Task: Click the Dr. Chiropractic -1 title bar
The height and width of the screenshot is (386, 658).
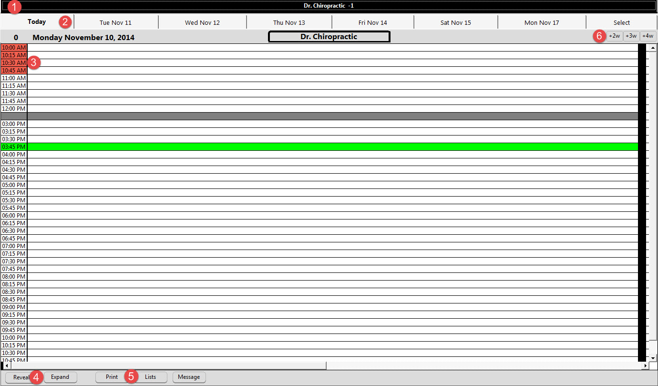Action: [329, 6]
